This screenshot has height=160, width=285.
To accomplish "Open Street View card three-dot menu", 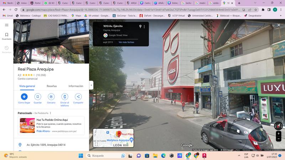I will point(144,27).
